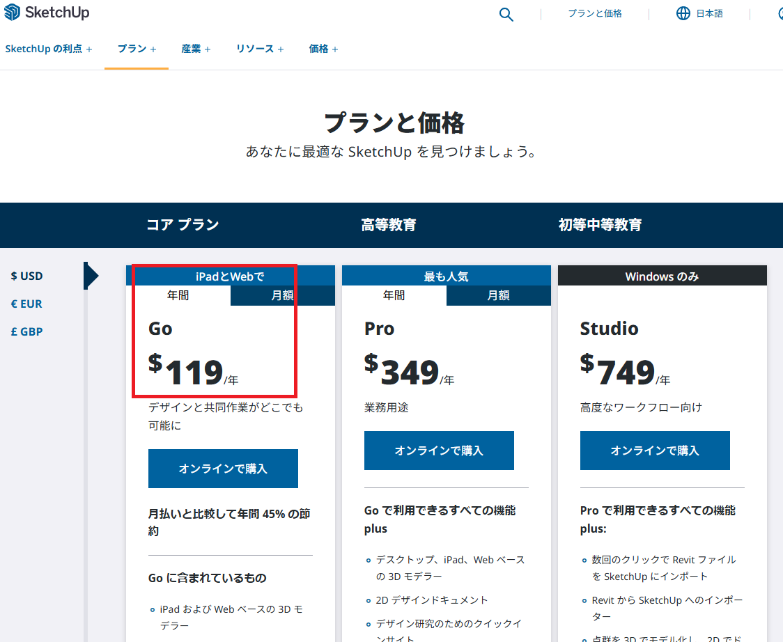
Task: Click the 業務用途 description
Action: pyautogui.click(x=387, y=407)
